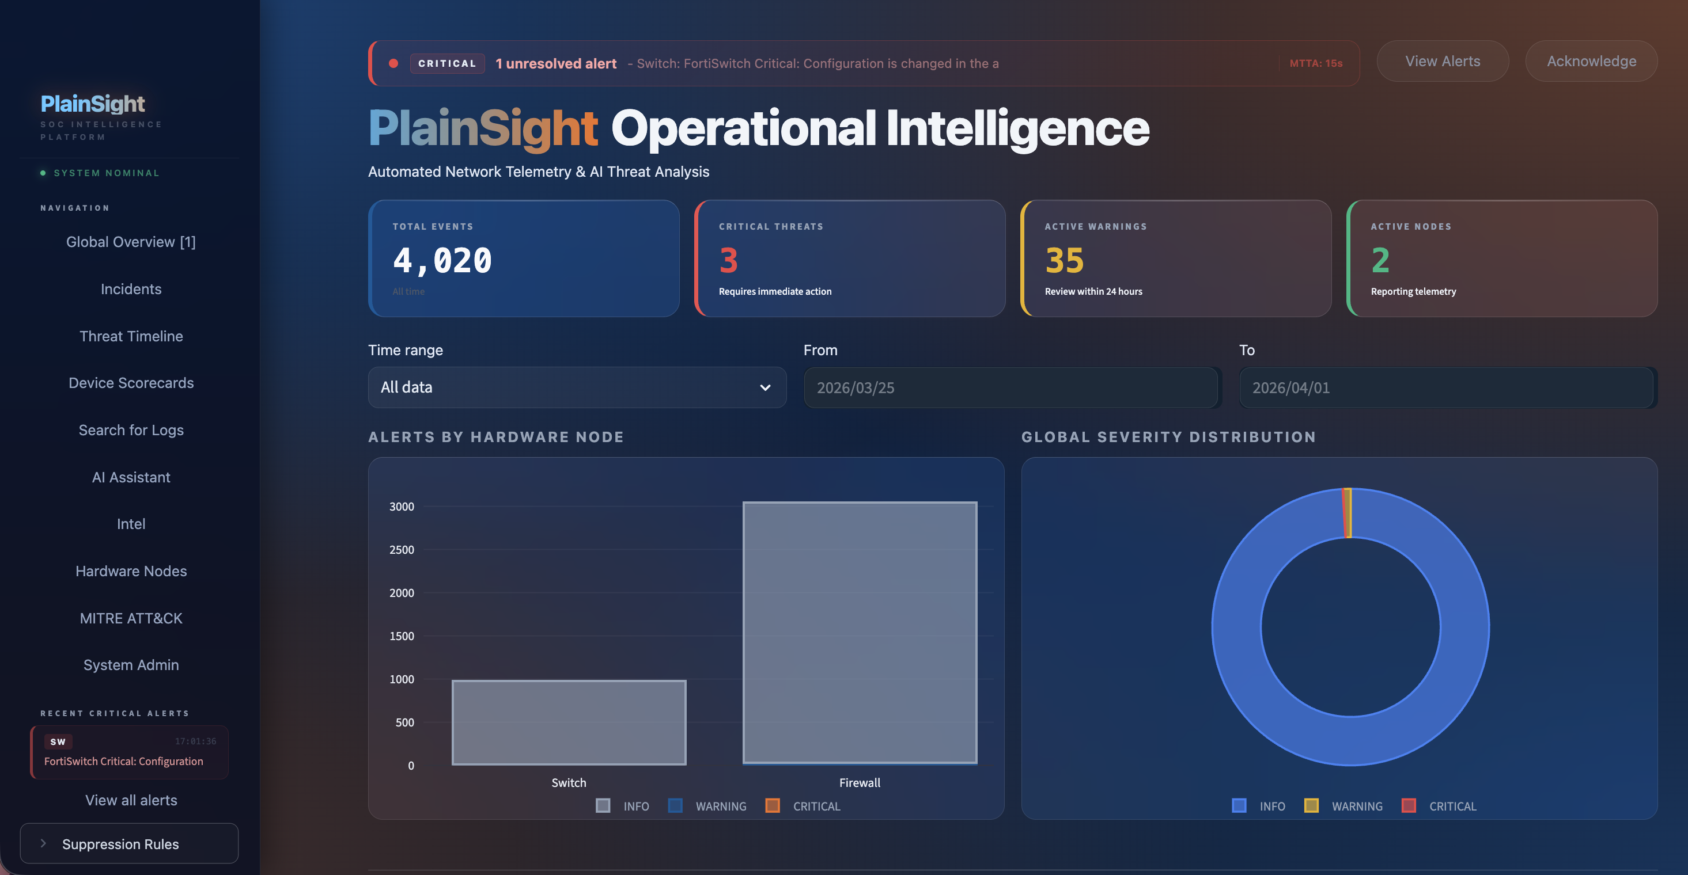
Task: Open the All data time range dropdown
Action: pyautogui.click(x=577, y=387)
